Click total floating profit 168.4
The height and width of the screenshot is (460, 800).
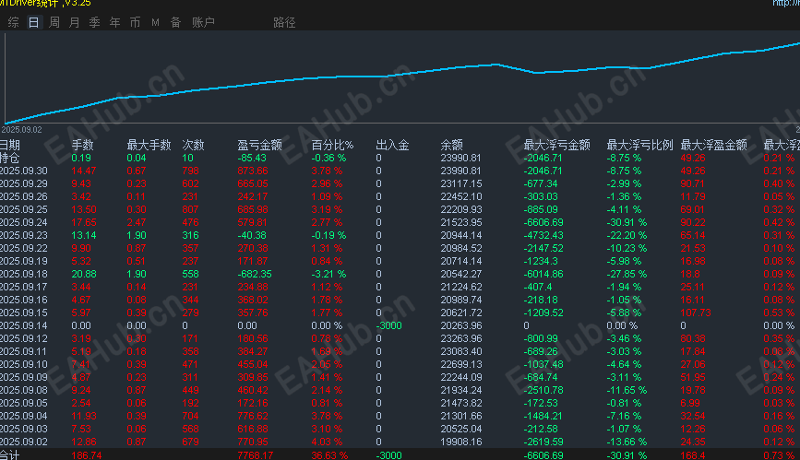tap(693, 454)
